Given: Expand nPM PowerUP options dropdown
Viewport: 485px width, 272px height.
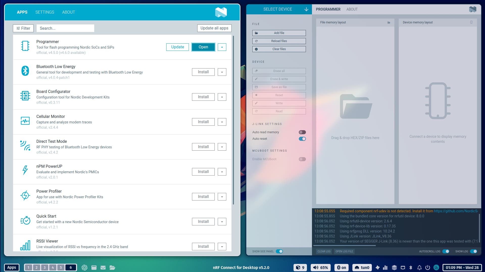Looking at the screenshot, I should (x=222, y=172).
